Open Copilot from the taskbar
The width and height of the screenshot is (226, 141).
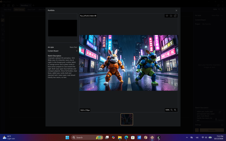(x=113, y=137)
